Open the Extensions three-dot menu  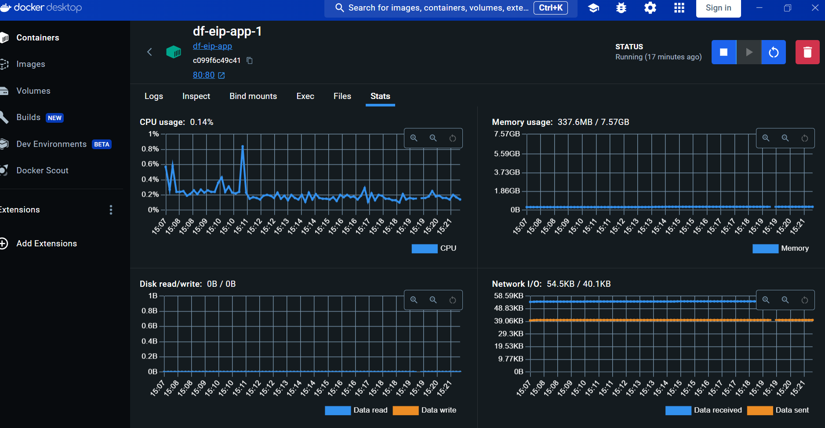pyautogui.click(x=111, y=210)
